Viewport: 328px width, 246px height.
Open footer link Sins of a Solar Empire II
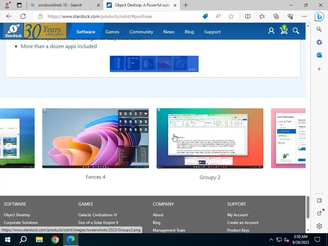click(x=98, y=223)
